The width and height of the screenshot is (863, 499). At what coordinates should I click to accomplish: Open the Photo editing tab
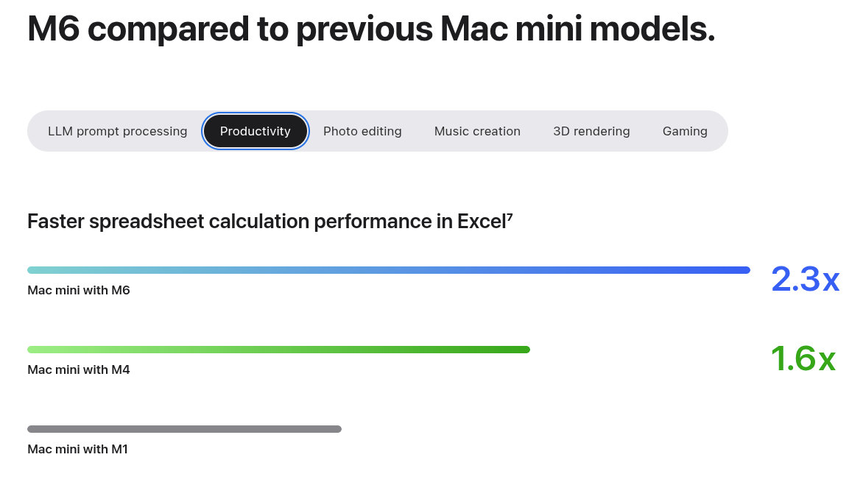point(362,131)
